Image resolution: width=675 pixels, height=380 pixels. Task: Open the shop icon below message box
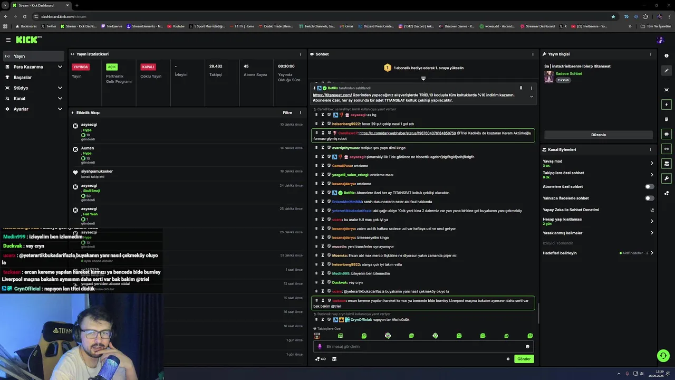(334, 359)
